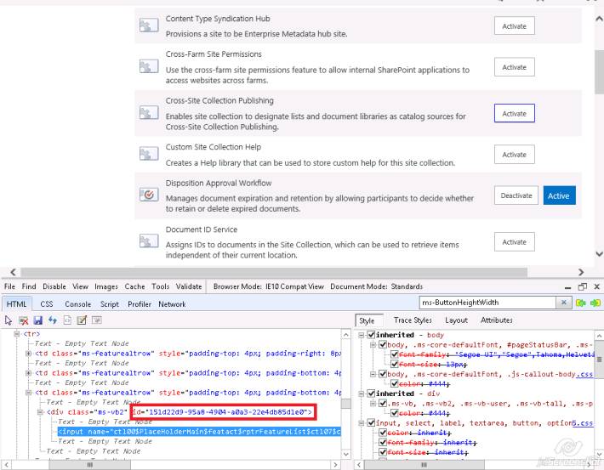The height and width of the screenshot is (470, 604).
Task: Toggle checkbox for .js-callout-body rule
Action: pyautogui.click(x=383, y=374)
